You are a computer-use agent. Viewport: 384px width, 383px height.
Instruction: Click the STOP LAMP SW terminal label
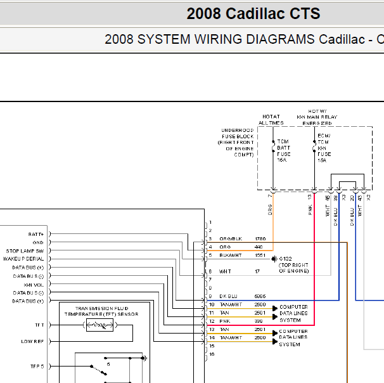pyautogui.click(x=25, y=251)
